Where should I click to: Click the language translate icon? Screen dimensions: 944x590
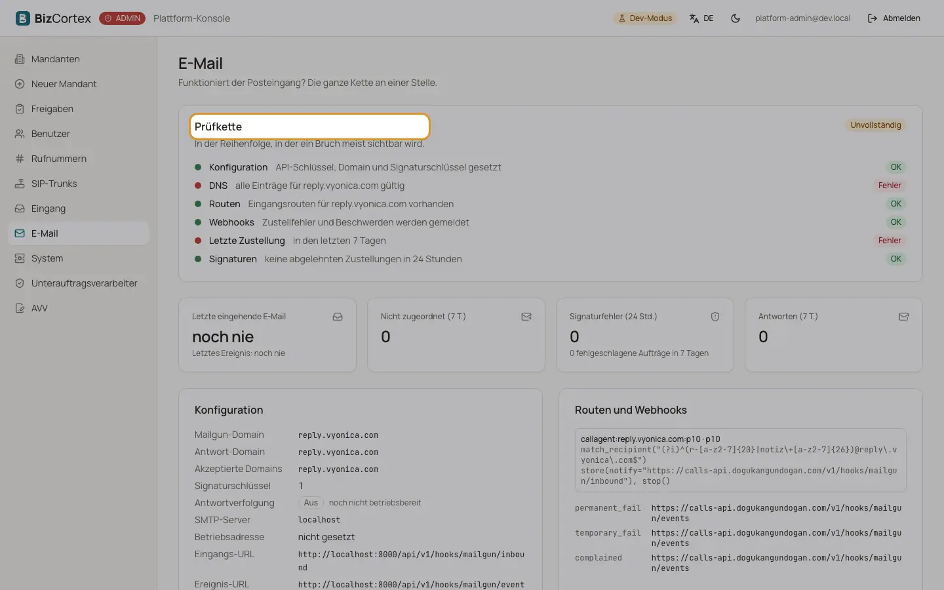tap(694, 18)
